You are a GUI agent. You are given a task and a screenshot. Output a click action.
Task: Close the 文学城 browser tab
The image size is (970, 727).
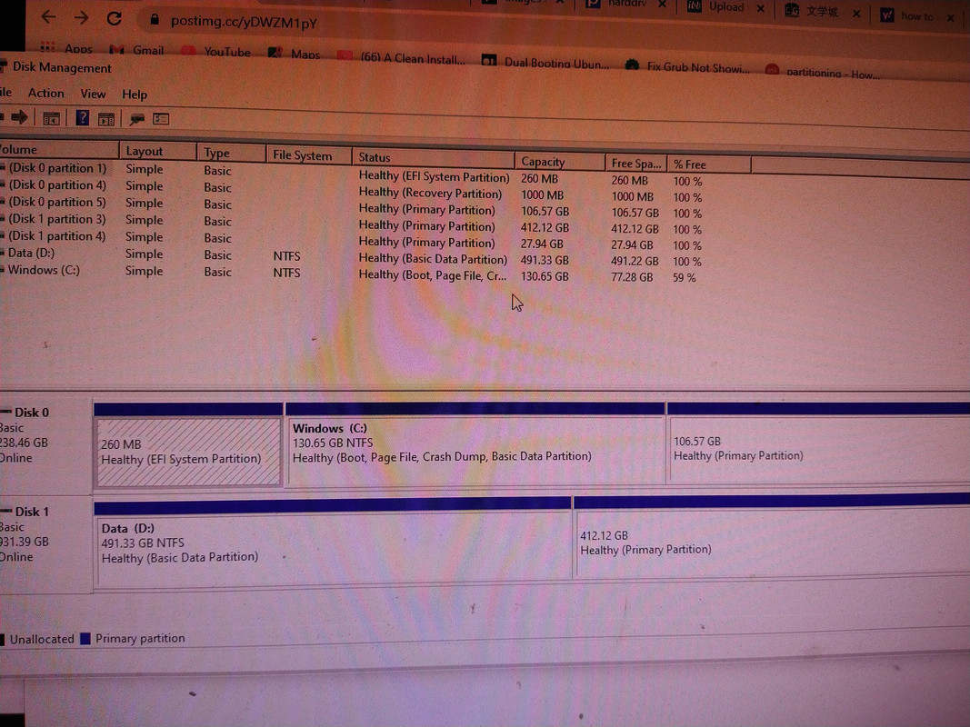point(856,13)
